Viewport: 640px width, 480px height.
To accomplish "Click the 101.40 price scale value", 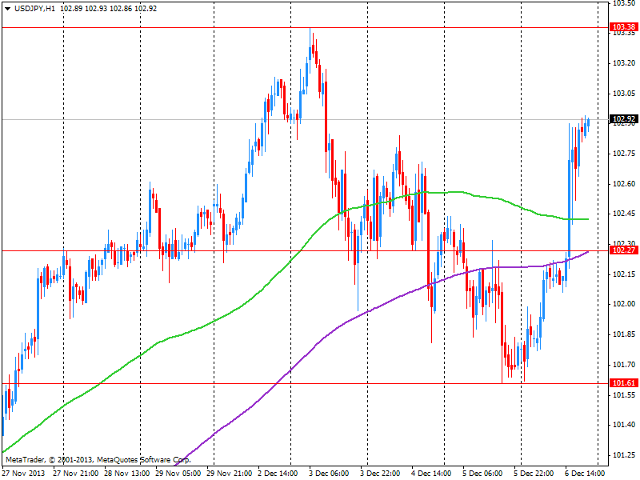I will coord(624,425).
